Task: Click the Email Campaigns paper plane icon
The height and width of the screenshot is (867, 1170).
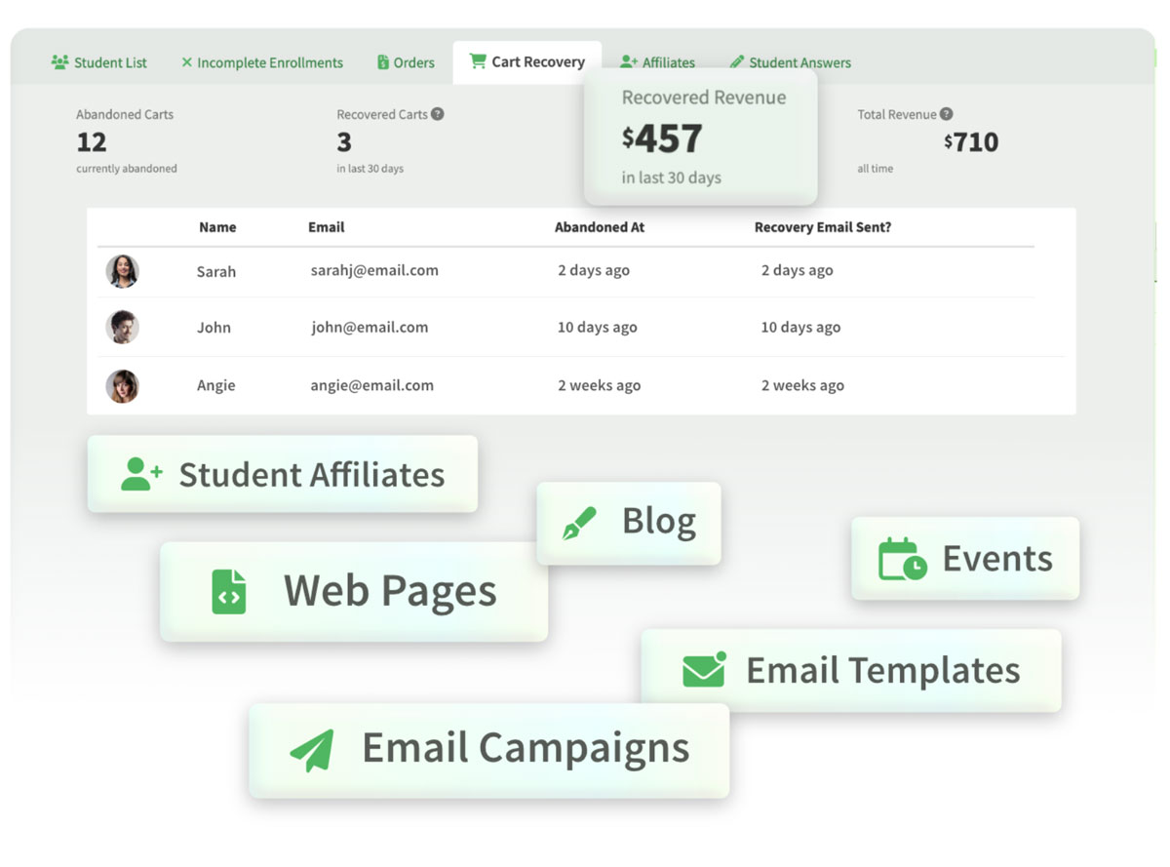Action: [313, 750]
